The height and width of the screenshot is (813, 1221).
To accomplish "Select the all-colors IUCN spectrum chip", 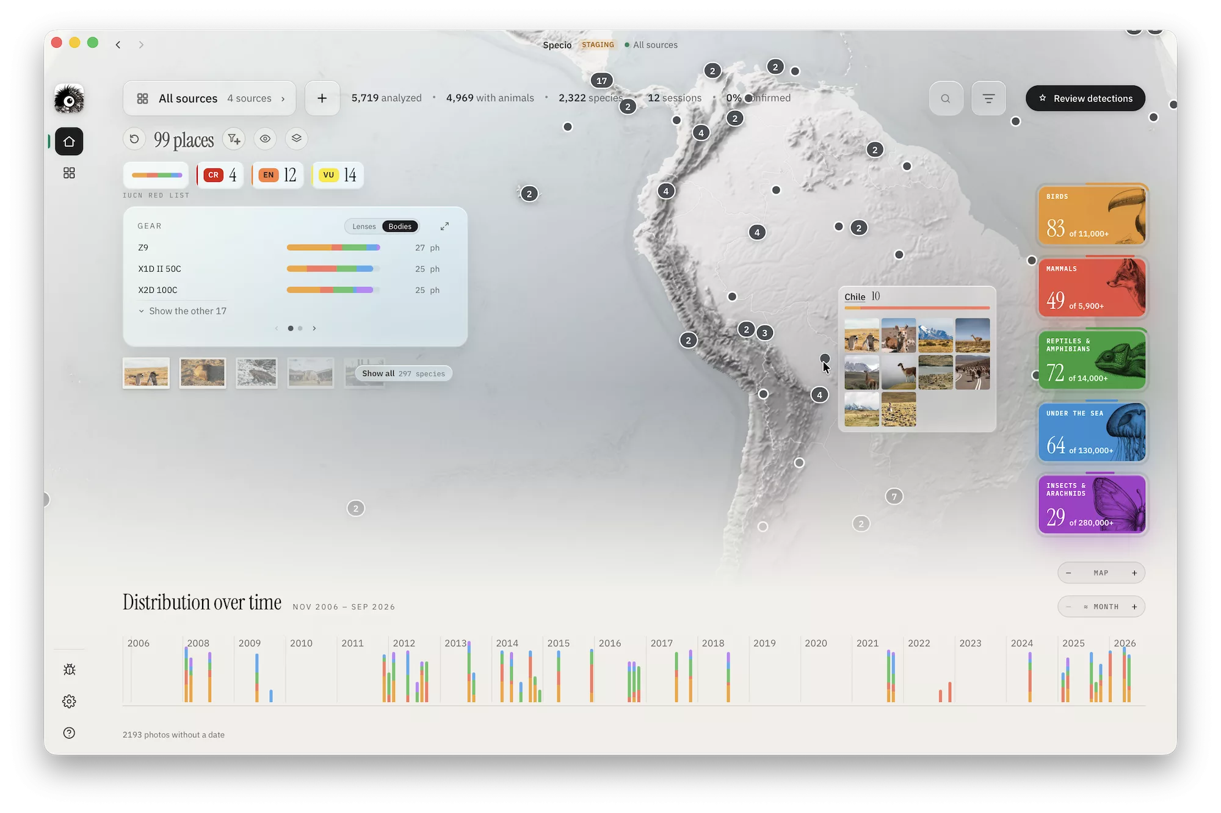I will [x=157, y=175].
